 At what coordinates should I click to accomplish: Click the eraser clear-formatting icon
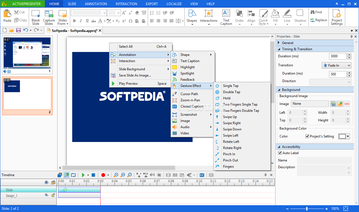pyautogui.click(x=137, y=13)
